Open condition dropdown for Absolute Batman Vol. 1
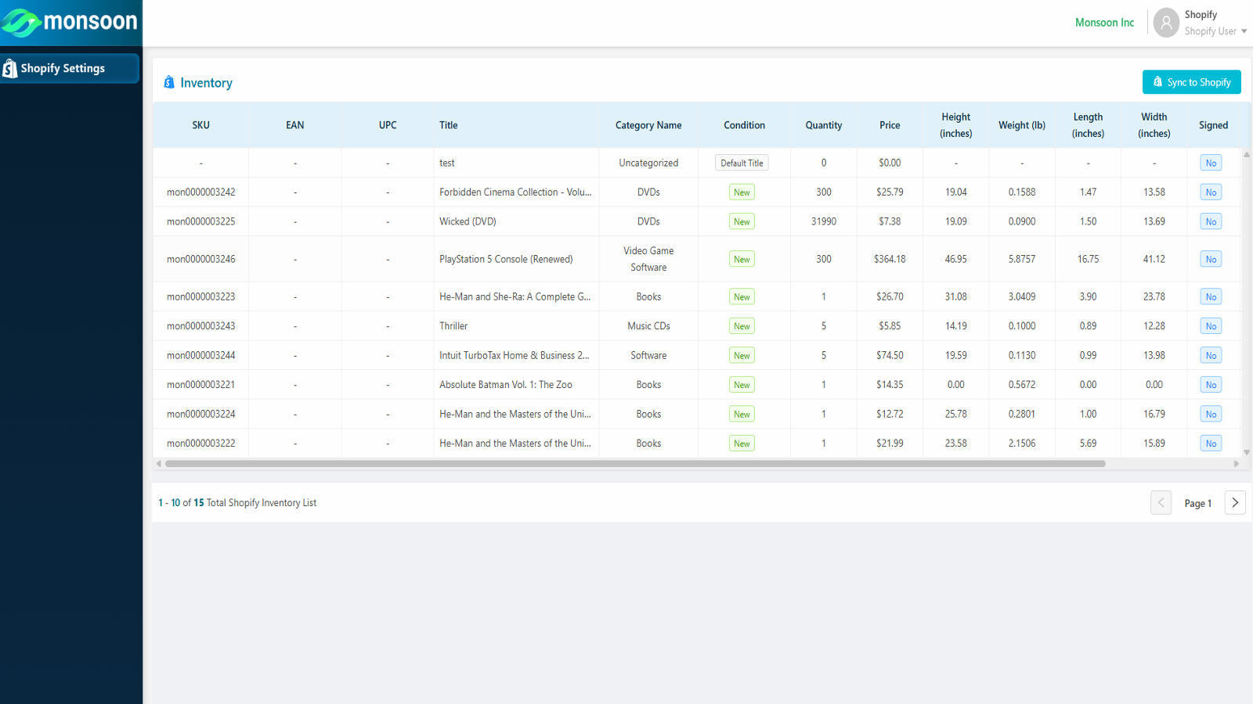The width and height of the screenshot is (1253, 704). point(742,384)
